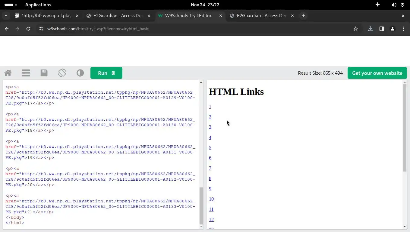Viewport: 410px width, 232px height.
Task: Toggle dark mode contrast icon
Action: [x=80, y=73]
